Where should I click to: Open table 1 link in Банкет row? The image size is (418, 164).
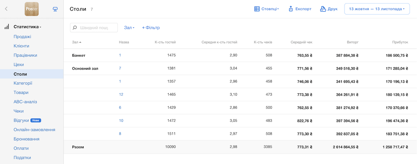(x=120, y=55)
